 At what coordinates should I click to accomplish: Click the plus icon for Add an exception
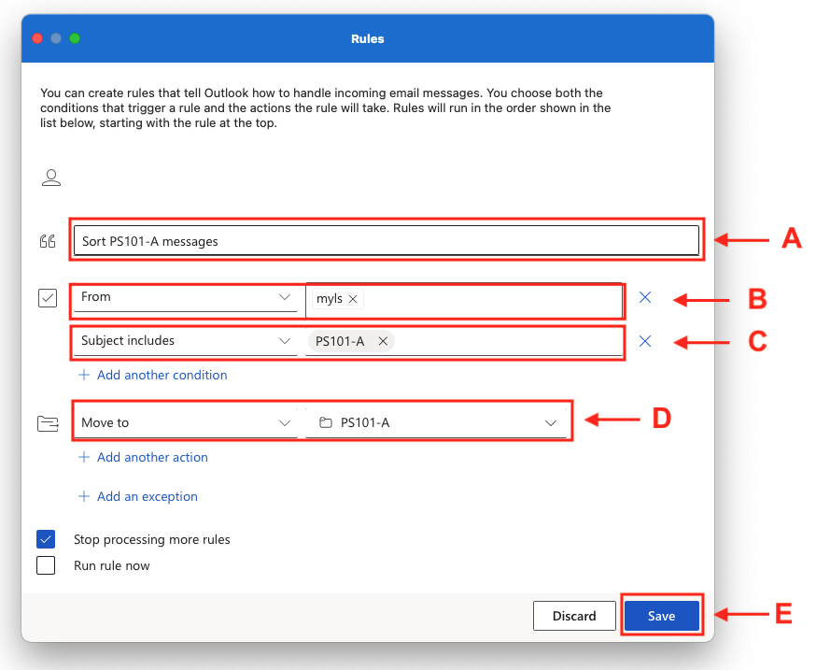click(84, 496)
